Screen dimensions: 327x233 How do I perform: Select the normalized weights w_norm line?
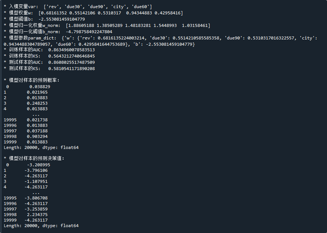[107, 25]
